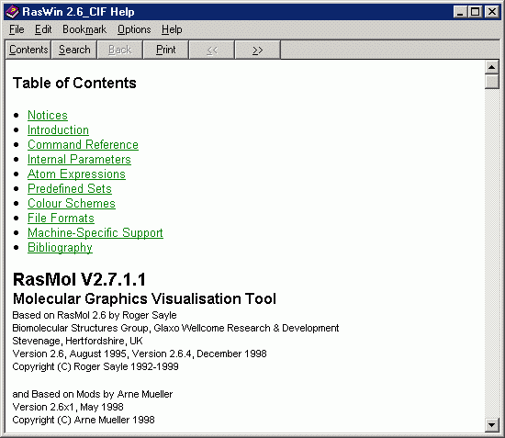The width and height of the screenshot is (505, 438).
Task: Open the Command Reference link
Action: pyautogui.click(x=83, y=144)
